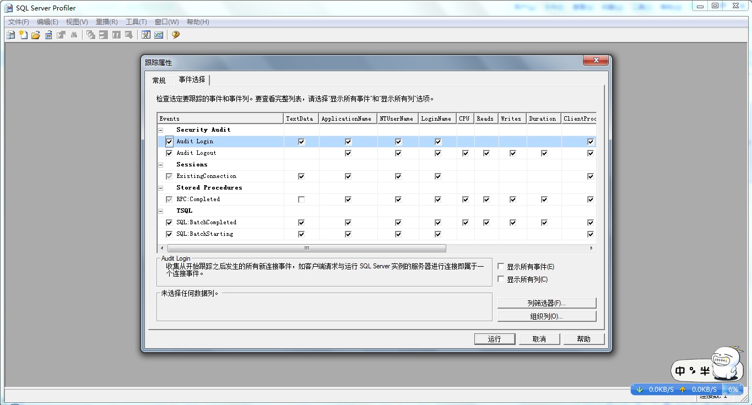Uncheck CPU for RPC:Completed
The width and height of the screenshot is (752, 405).
(466, 199)
